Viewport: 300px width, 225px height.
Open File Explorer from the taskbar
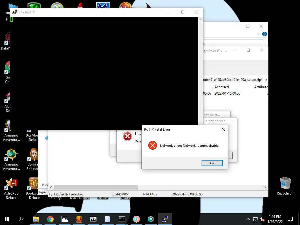(36, 219)
